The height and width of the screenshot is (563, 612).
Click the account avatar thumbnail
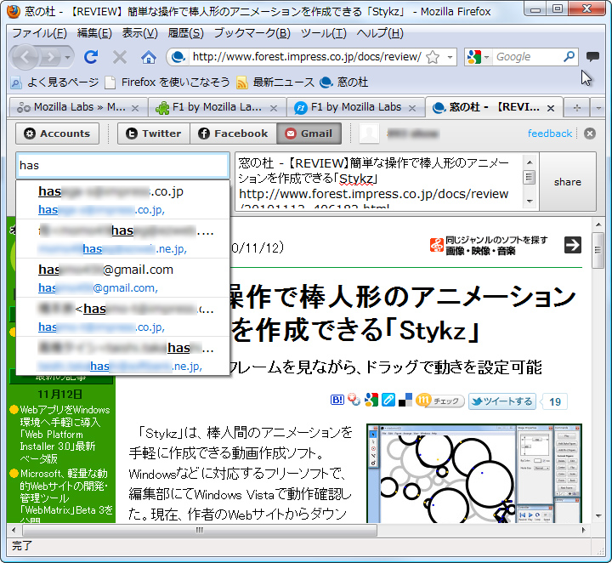point(369,134)
